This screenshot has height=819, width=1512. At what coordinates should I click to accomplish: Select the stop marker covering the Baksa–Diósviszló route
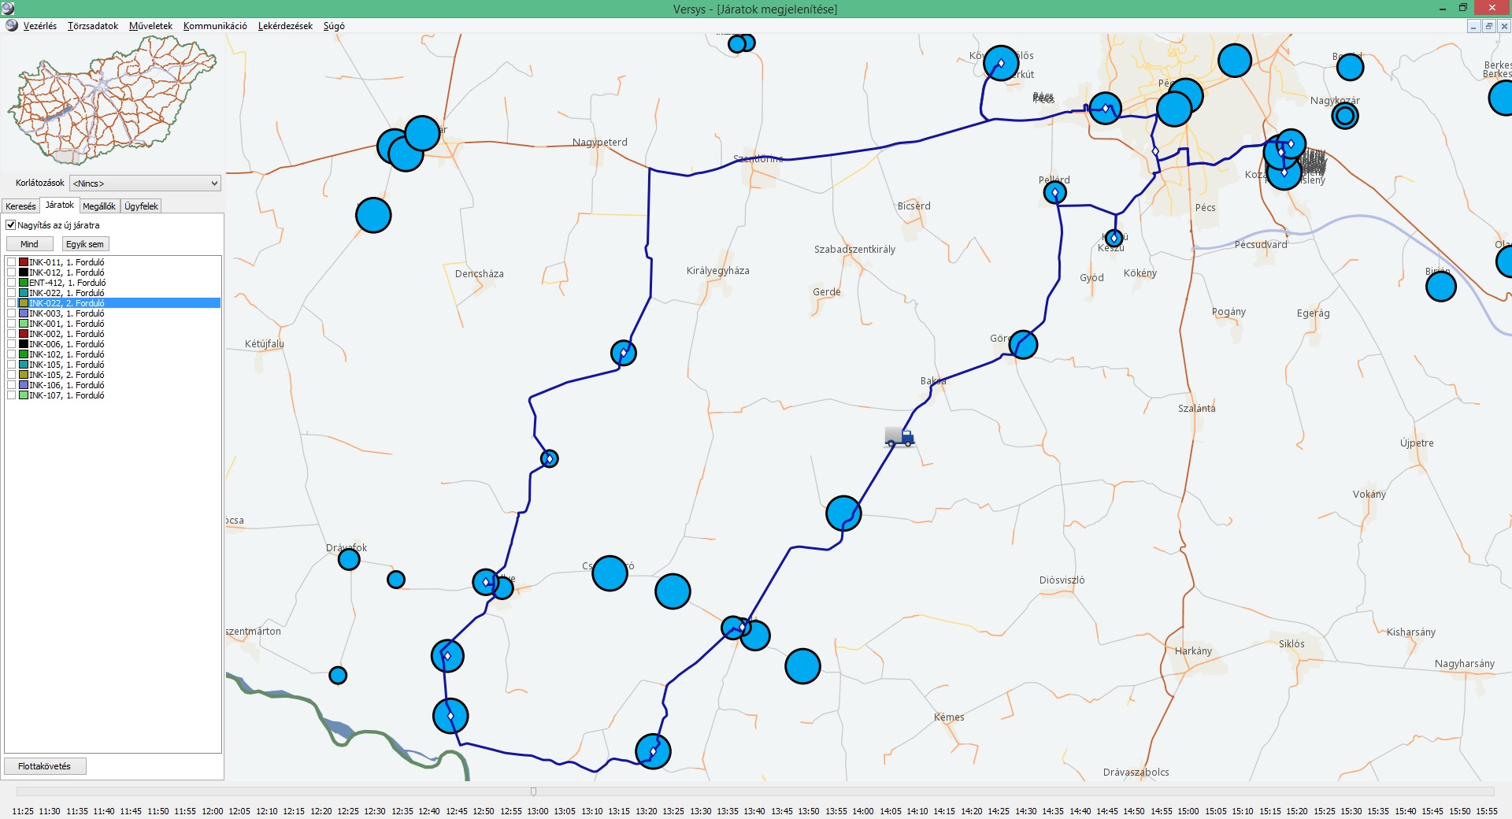coord(843,513)
